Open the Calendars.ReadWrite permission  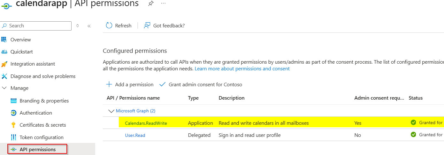146,123
